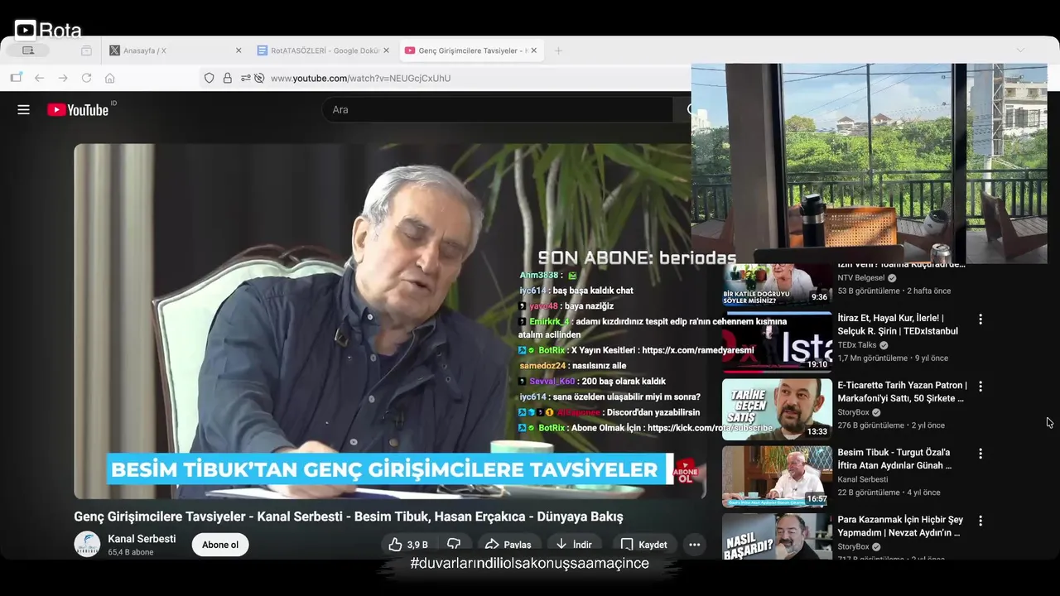Open the Tarihe Geçen Satış 13:33 thumbnail
1060x596 pixels.
click(x=777, y=409)
